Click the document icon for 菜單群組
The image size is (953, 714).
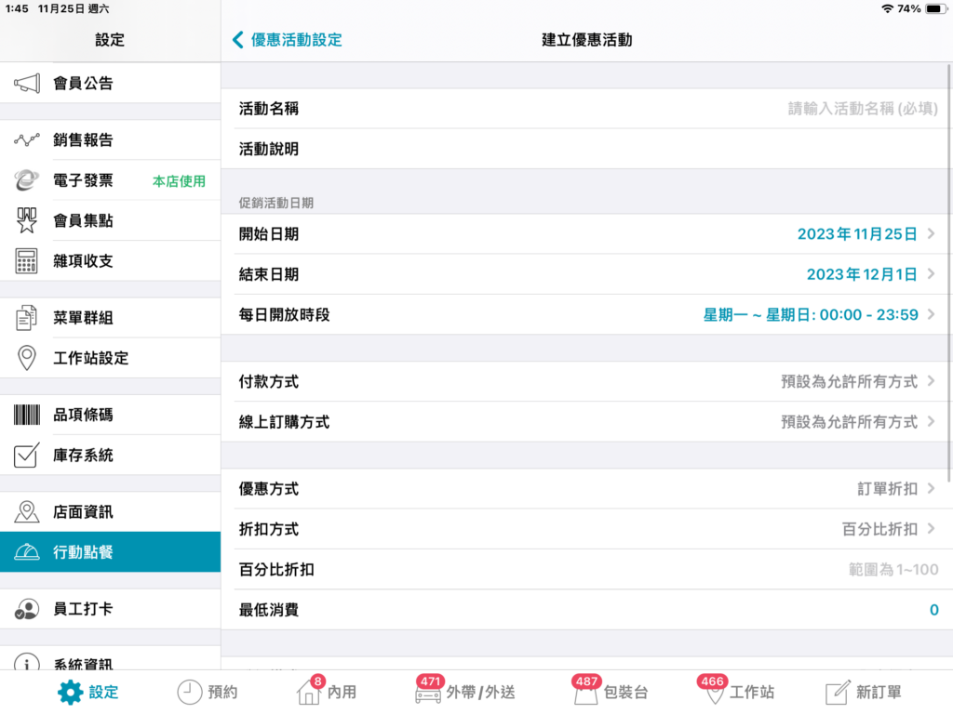click(x=27, y=318)
